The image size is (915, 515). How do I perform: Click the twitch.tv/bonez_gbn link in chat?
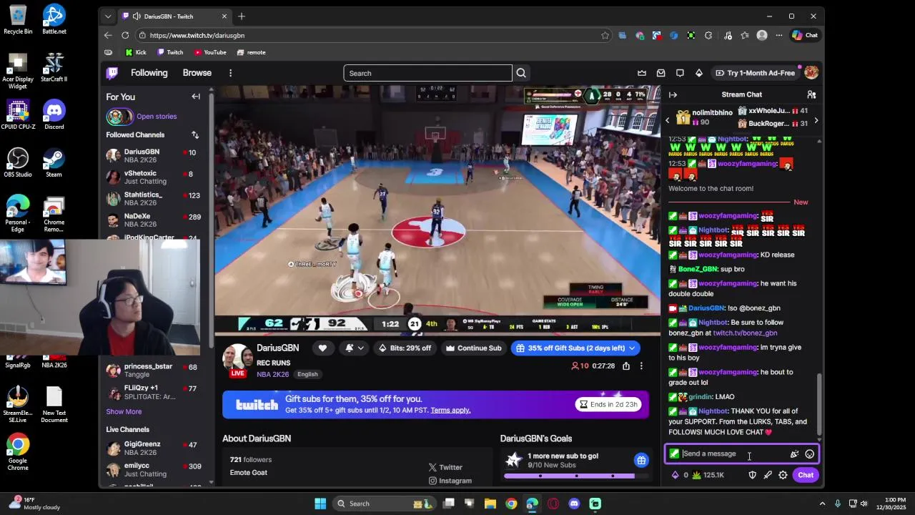pos(745,333)
